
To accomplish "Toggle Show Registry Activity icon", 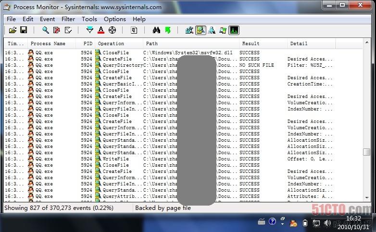I will (x=189, y=30).
